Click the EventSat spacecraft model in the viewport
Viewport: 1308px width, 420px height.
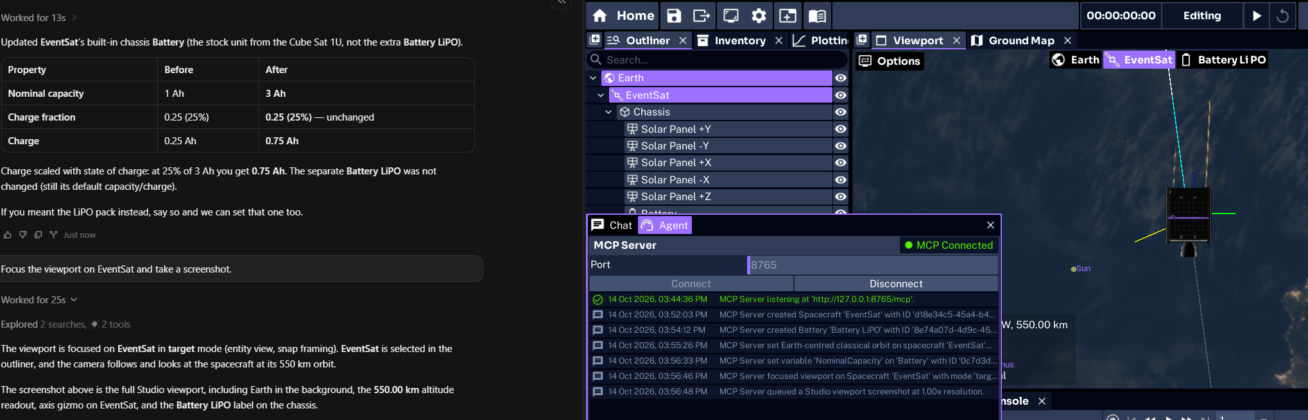click(1188, 216)
